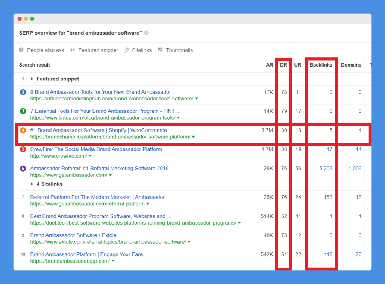Visit the https://www.getambassador.com/ homepage URL
This screenshot has height=284, width=385.
click(69, 175)
